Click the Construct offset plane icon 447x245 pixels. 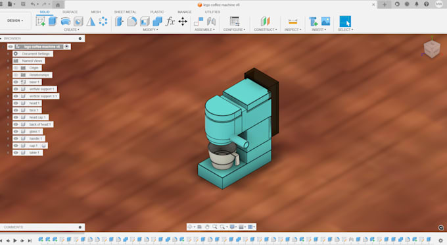pyautogui.click(x=265, y=22)
